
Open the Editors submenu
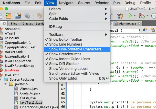77,9
